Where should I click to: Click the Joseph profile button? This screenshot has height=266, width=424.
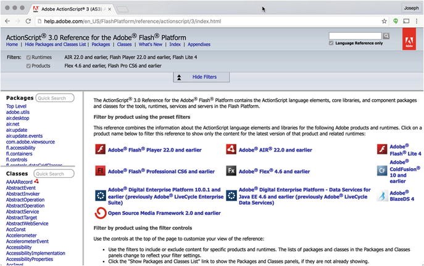(x=411, y=8)
